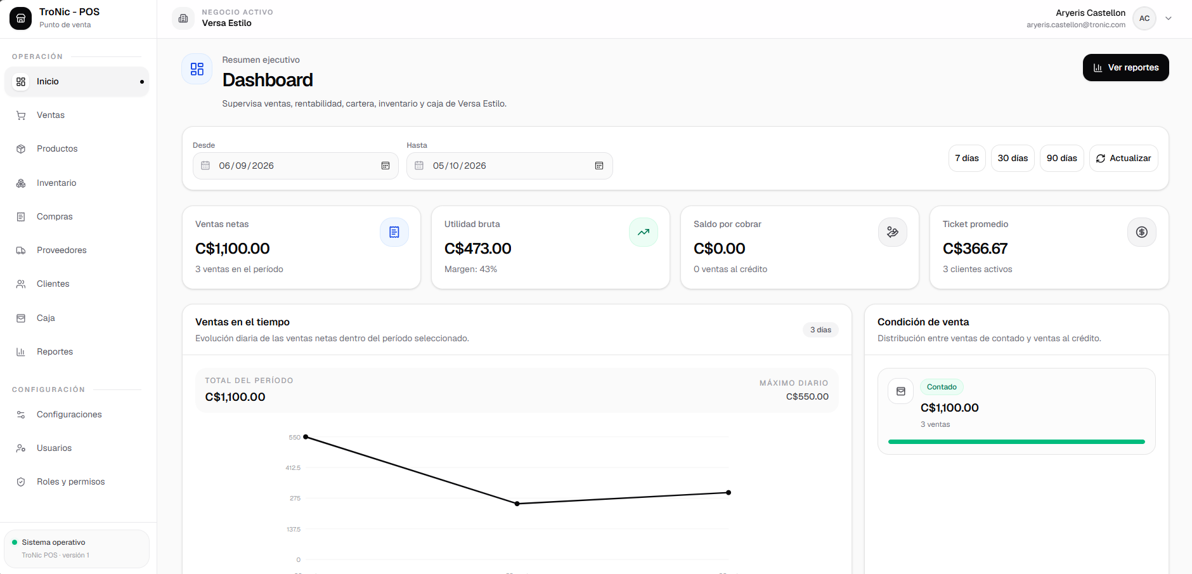Open the Inventario section

[x=77, y=183]
